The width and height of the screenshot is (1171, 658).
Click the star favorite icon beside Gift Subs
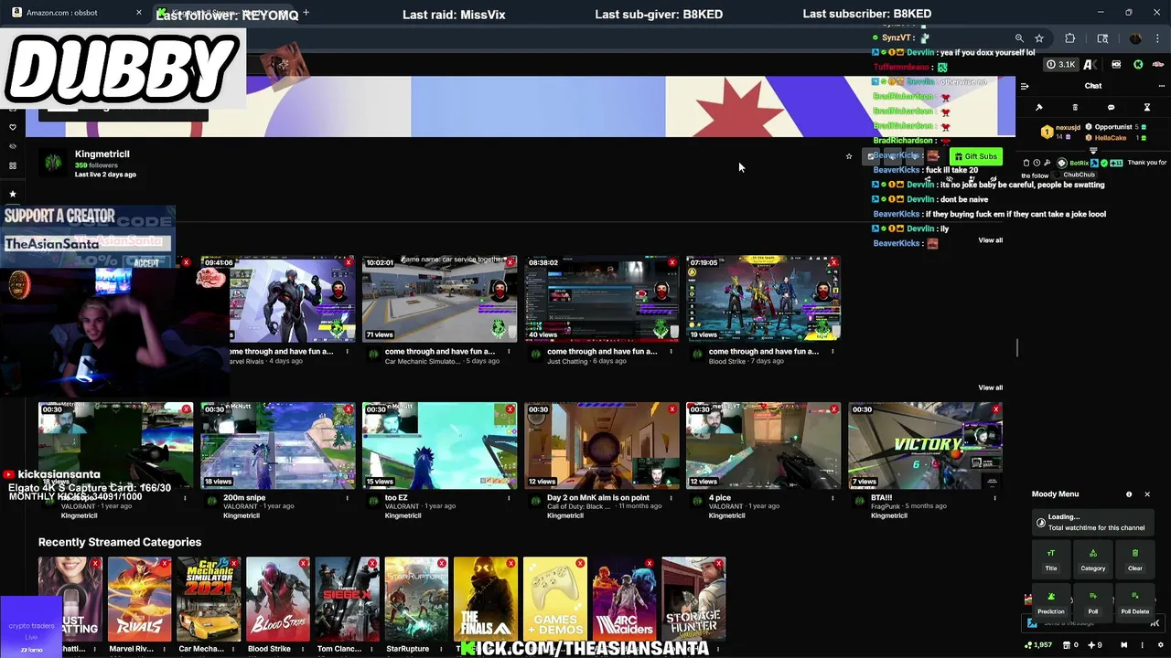849,156
